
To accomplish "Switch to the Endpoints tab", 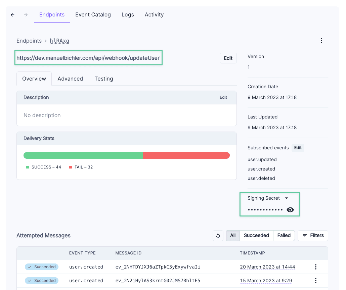I will [52, 14].
